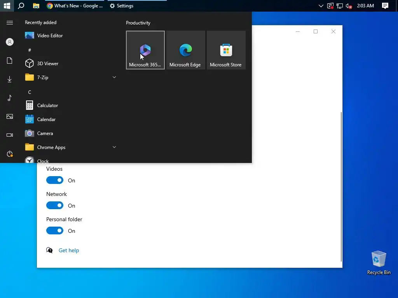Open the 7-Zip folder entry
The image size is (398, 298).
click(x=71, y=77)
